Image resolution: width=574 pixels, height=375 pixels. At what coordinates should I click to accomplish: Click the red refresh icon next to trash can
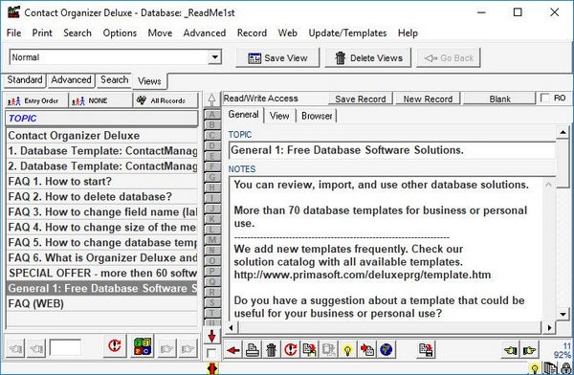291,350
